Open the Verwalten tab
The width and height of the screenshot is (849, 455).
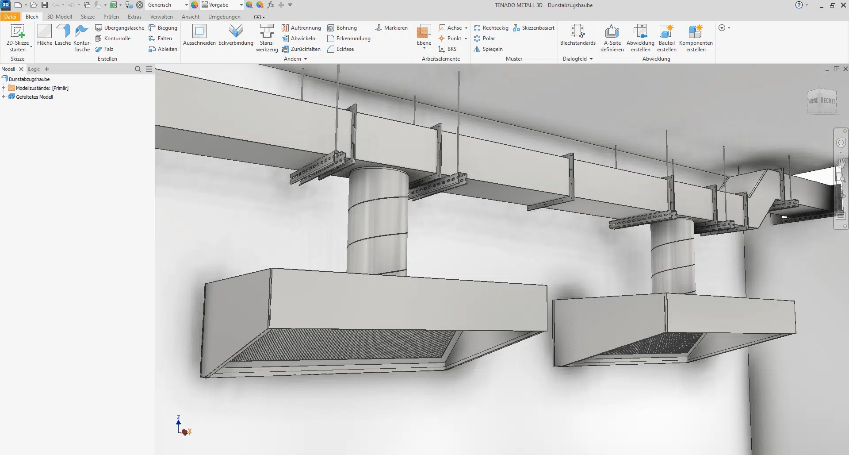(x=161, y=17)
